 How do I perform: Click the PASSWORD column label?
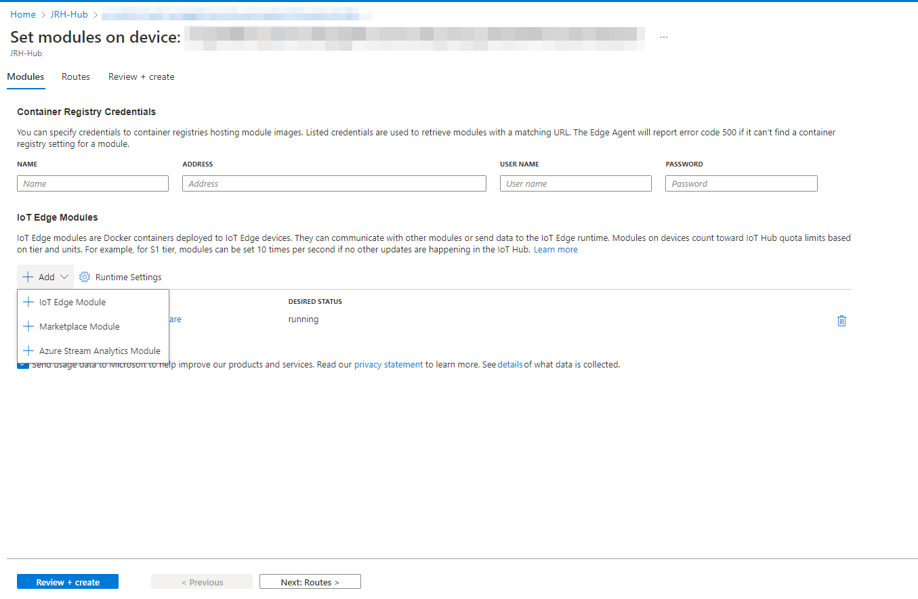point(684,164)
